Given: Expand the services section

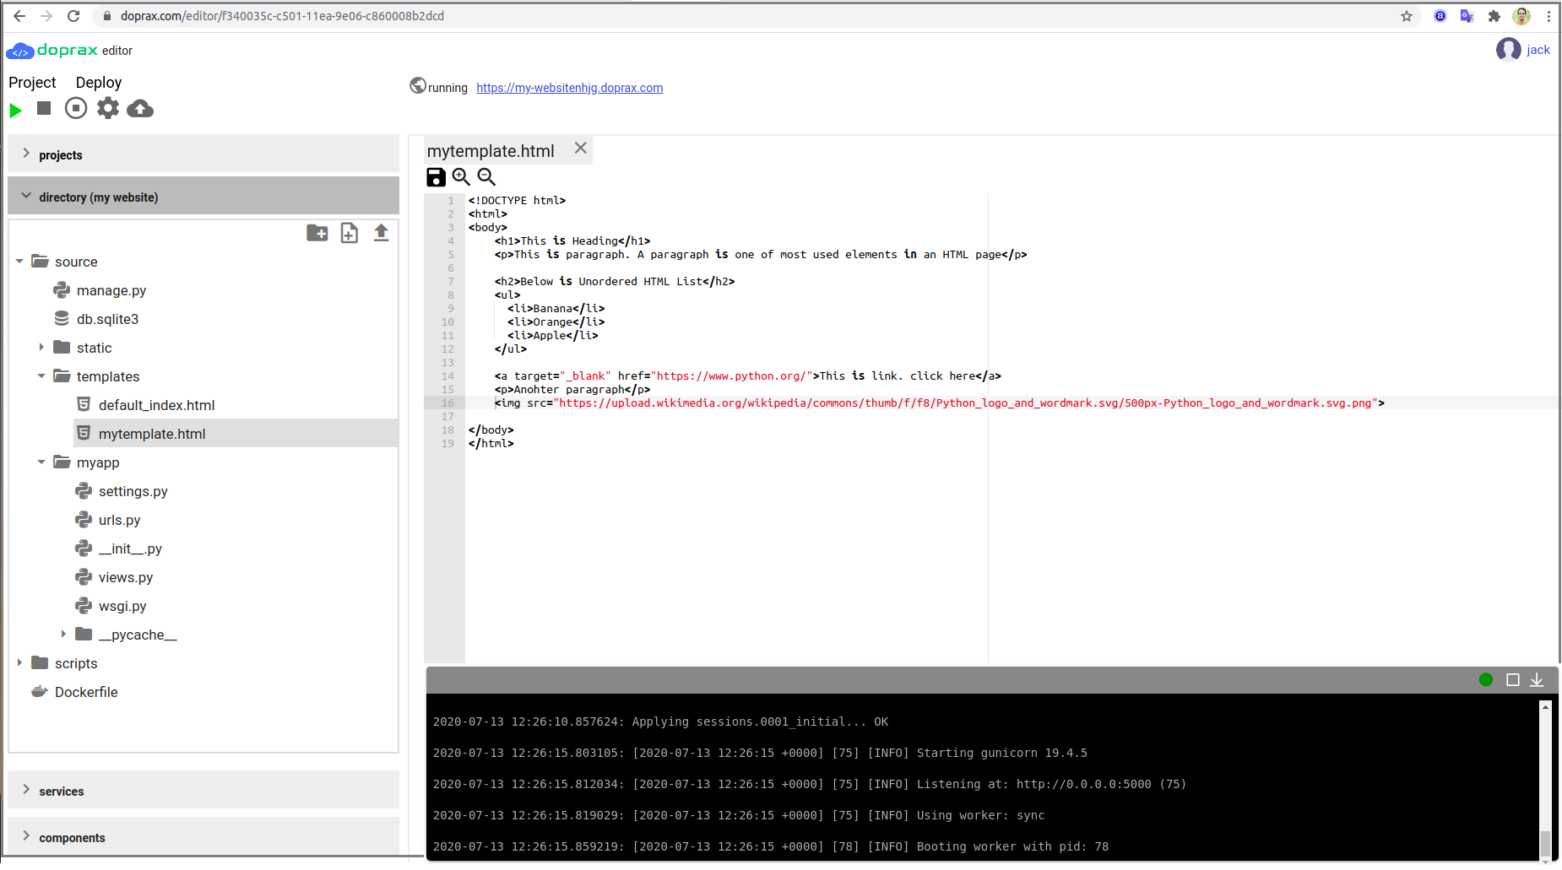Looking at the screenshot, I should click(61, 791).
